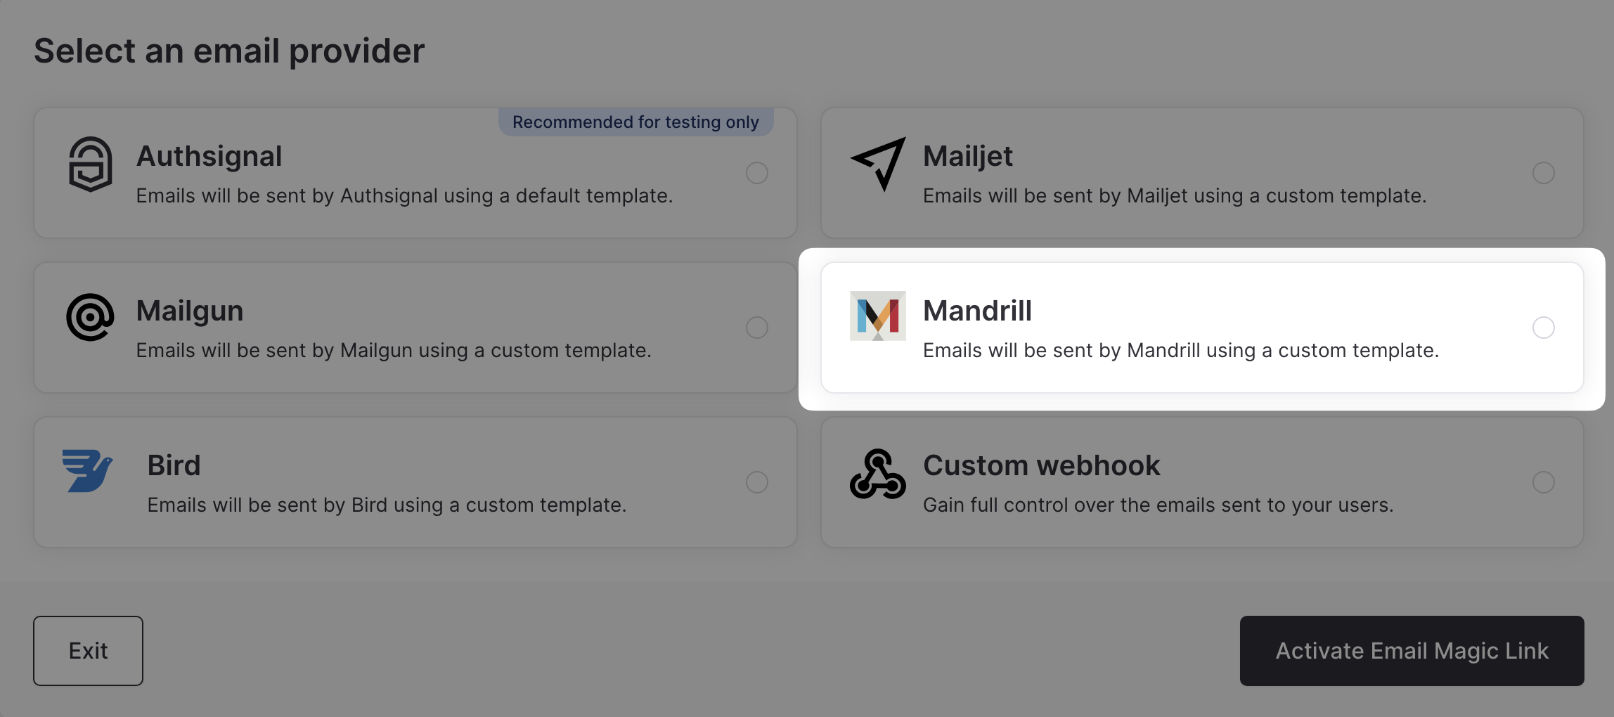Click the Mailgun at-symbol icon

pyautogui.click(x=89, y=316)
